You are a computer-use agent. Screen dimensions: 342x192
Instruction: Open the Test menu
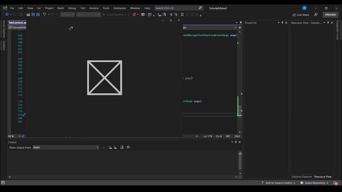pyautogui.click(x=83, y=8)
